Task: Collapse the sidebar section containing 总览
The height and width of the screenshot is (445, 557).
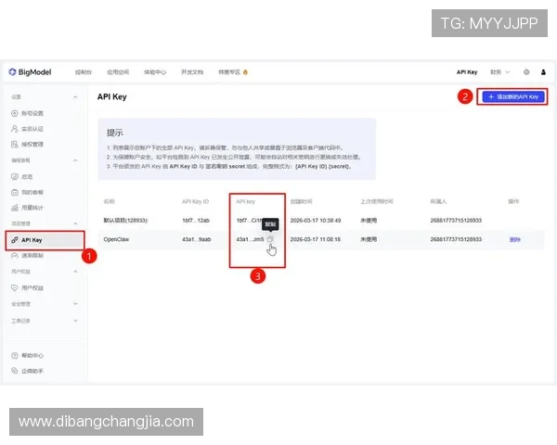Action: 75,160
